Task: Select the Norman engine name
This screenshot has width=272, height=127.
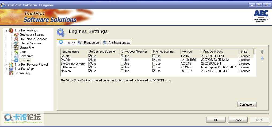Action: 66,71
